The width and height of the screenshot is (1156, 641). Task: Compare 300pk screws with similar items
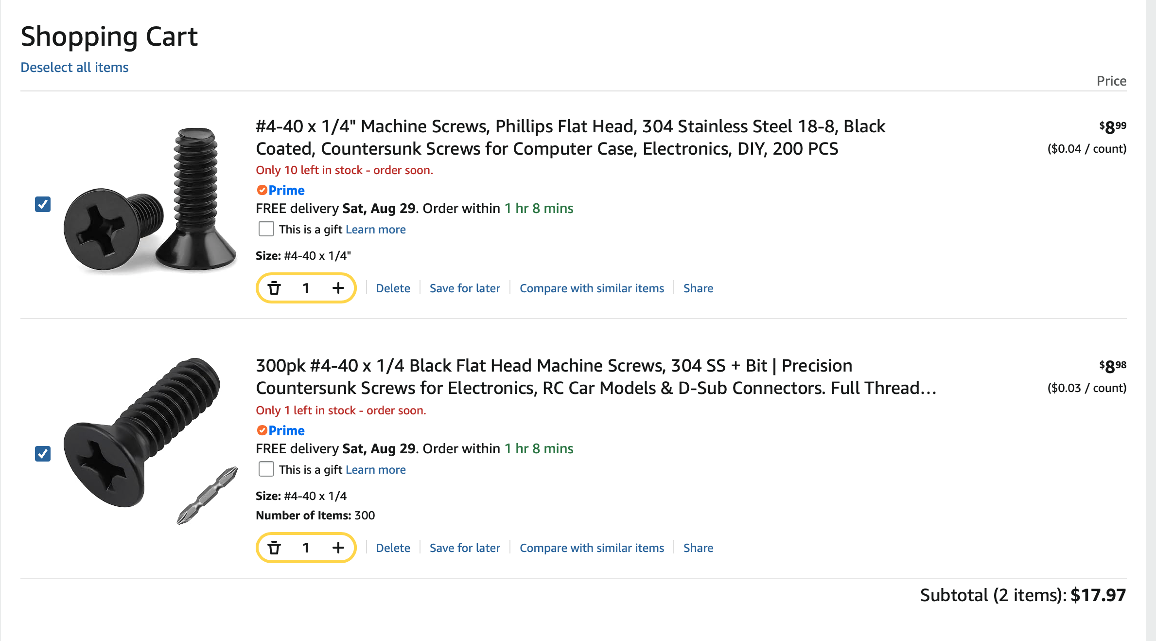coord(592,548)
